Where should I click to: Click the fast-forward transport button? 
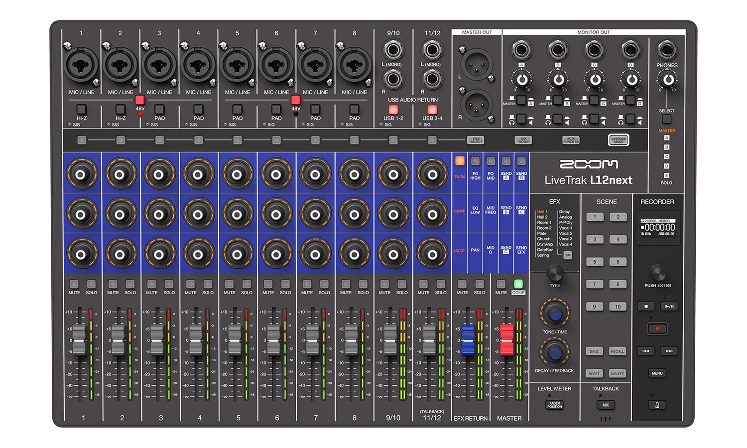point(669,351)
